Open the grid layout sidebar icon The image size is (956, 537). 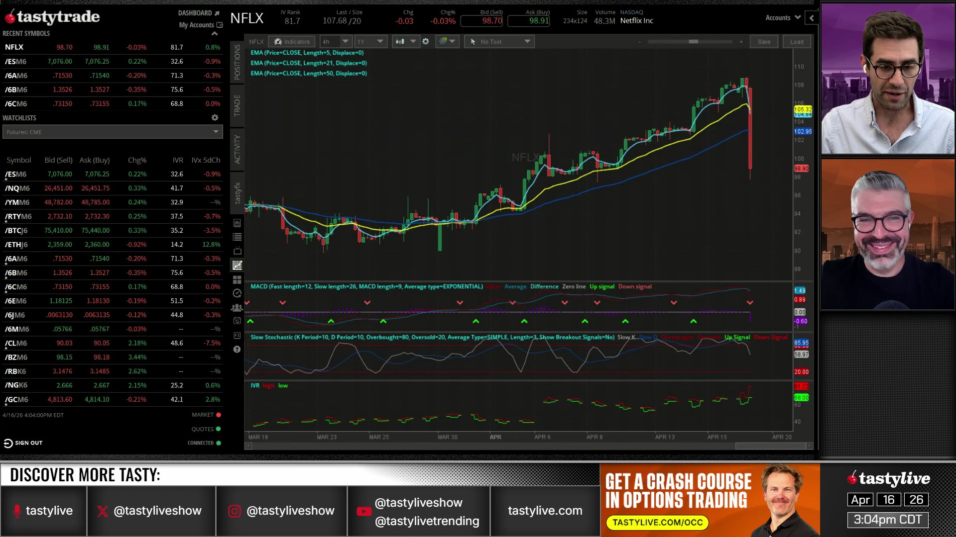[238, 280]
